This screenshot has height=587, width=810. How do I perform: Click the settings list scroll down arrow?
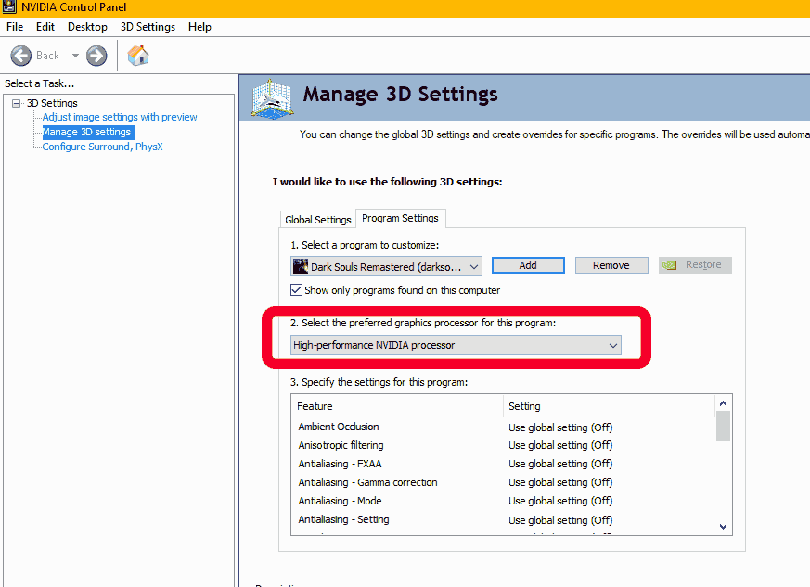point(723,527)
